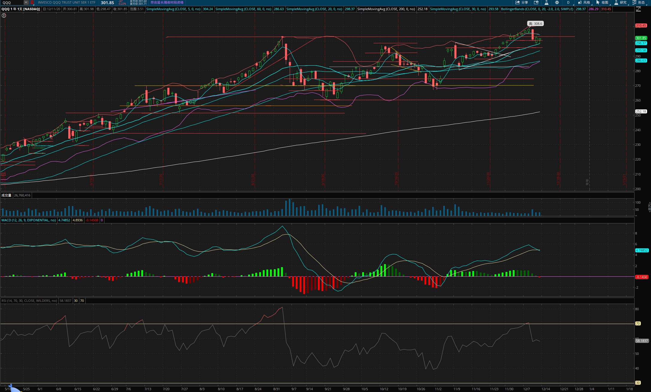Click the purple 286.29 Bollinger lower value
This screenshot has width=651, height=392.
pyautogui.click(x=593, y=9)
